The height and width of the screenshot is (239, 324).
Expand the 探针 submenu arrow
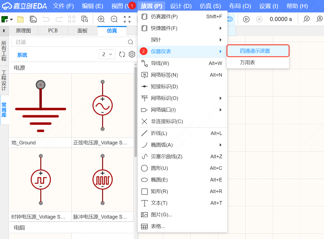click(x=220, y=40)
